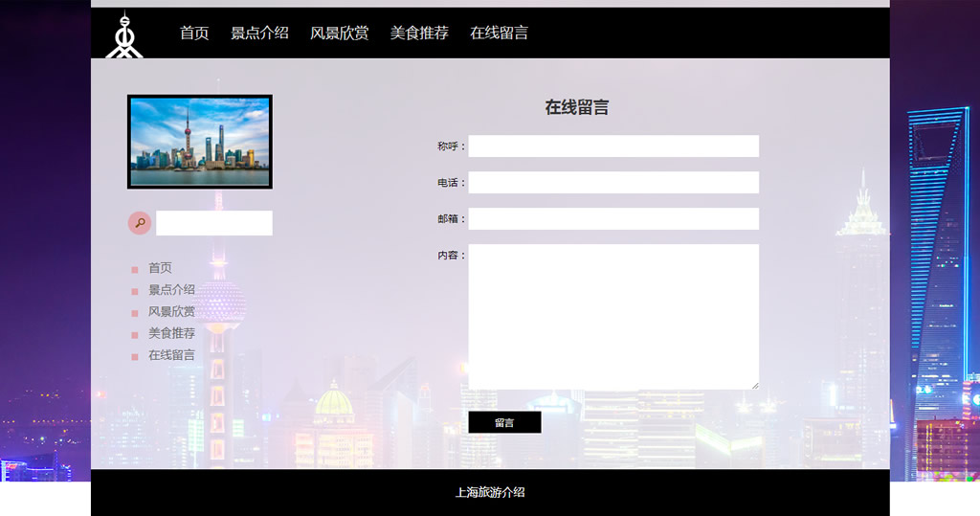Select 景点介绍 in the top navigation bar
The height and width of the screenshot is (516, 980).
259,34
